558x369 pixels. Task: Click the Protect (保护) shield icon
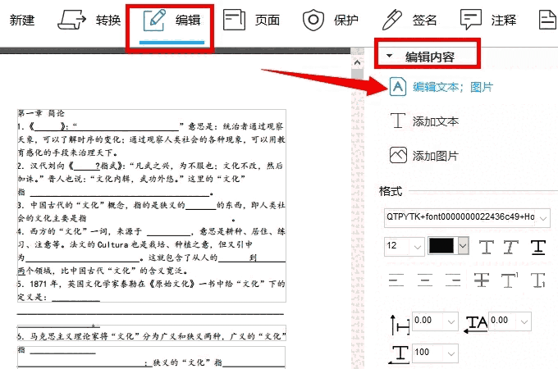pyautogui.click(x=313, y=20)
